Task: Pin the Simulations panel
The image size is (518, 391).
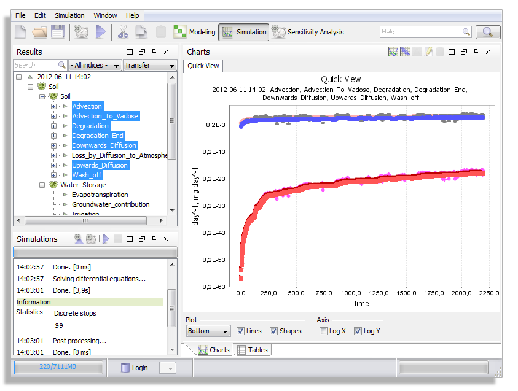Action: click(x=154, y=239)
